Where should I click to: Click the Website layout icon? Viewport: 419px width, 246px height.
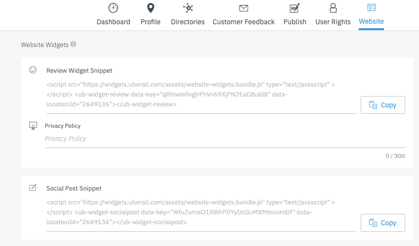372,7
